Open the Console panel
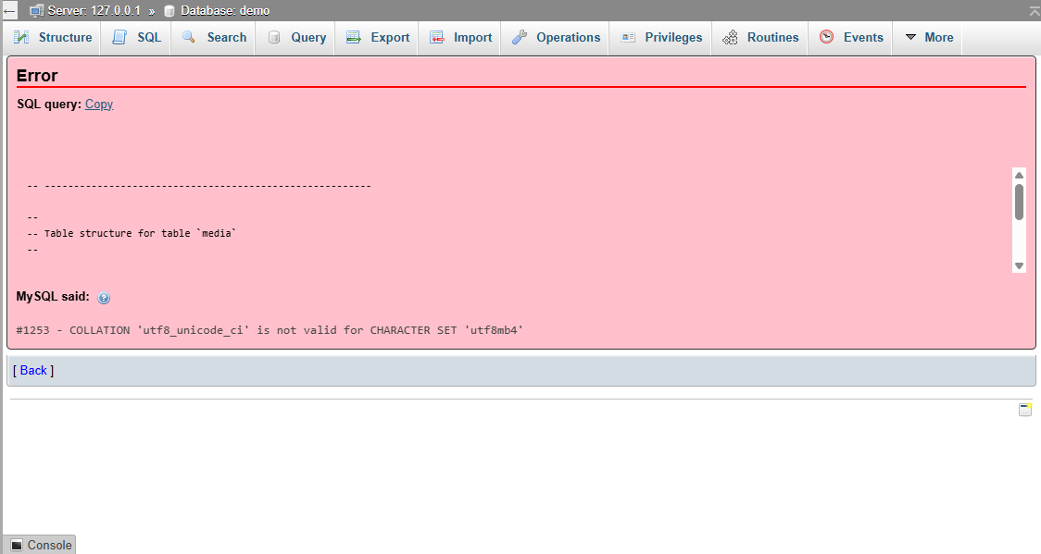 [40, 545]
